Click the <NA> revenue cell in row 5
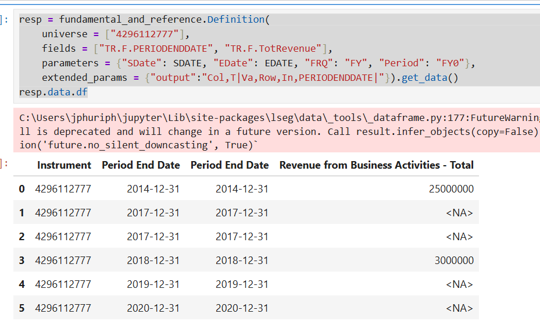The height and width of the screenshot is (328, 540). click(459, 308)
